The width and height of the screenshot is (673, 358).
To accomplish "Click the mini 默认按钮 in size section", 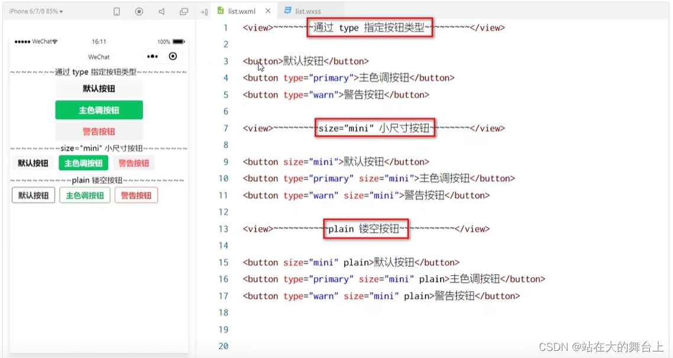I will click(33, 163).
